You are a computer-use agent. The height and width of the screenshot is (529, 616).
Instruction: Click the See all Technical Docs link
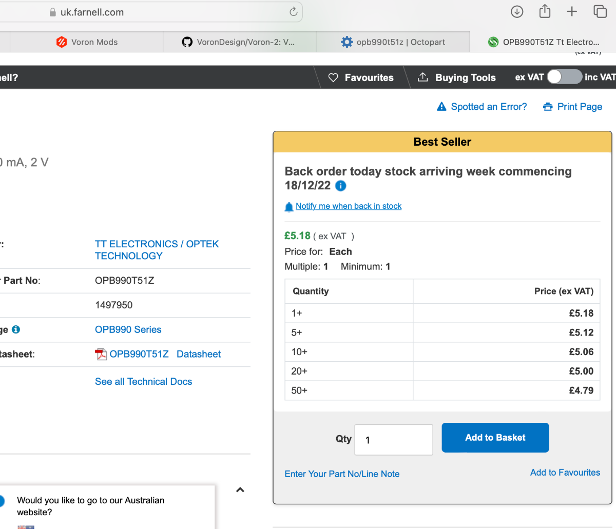tap(144, 381)
